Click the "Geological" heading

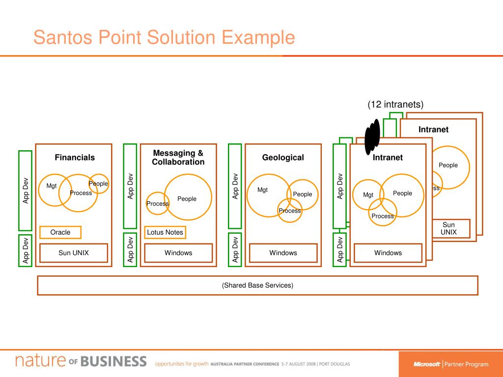[283, 158]
